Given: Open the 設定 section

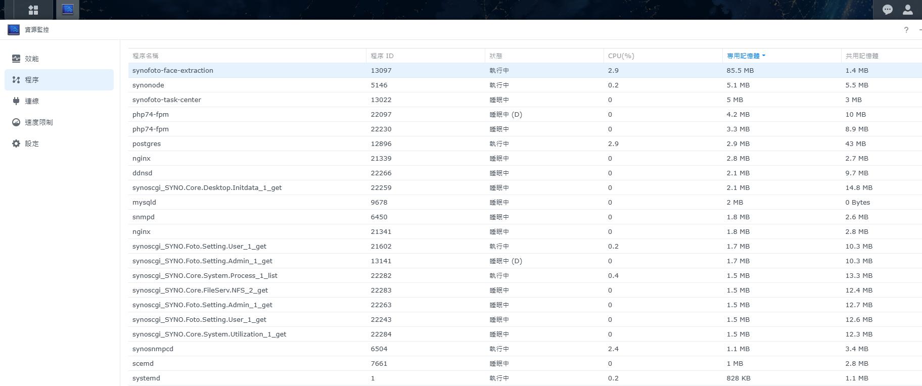Looking at the screenshot, I should click(59, 143).
